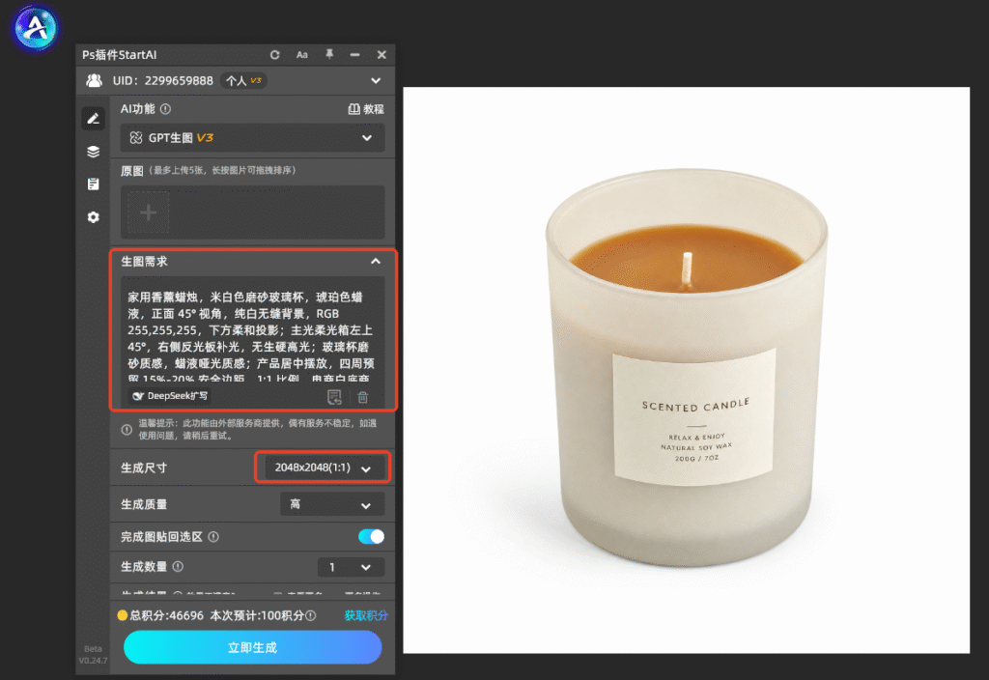Minimize the StartAI plugin panel
This screenshot has height=680, width=989.
[x=355, y=55]
